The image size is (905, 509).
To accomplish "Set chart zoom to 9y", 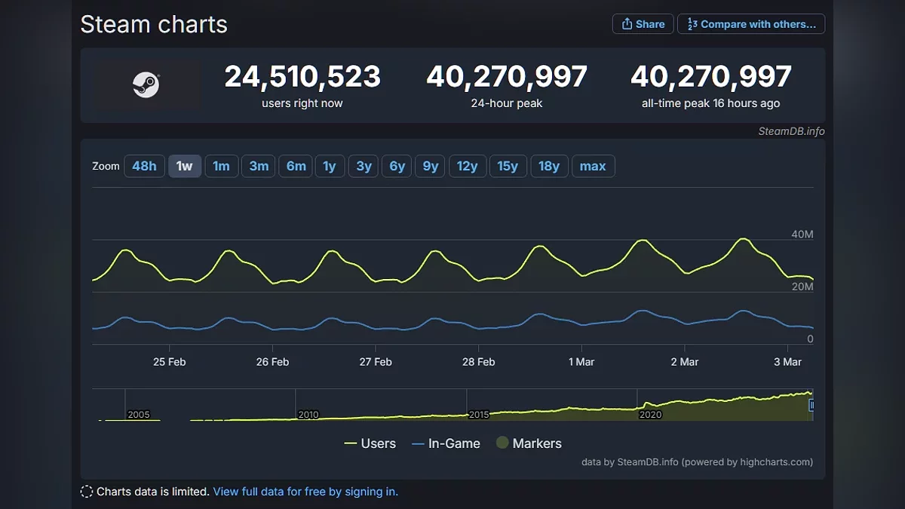I will point(431,166).
